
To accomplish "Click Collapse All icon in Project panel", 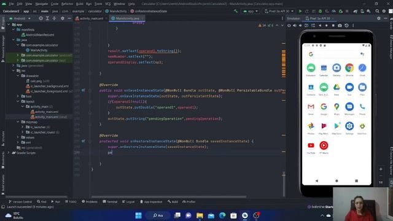I will pyautogui.click(x=54, y=18).
